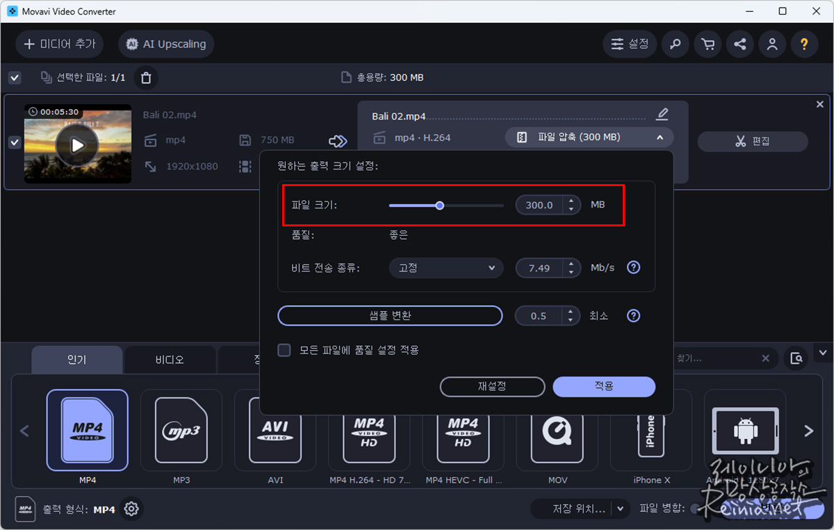Click the 적용 apply button
Screen dimensions: 834x530
pos(603,387)
